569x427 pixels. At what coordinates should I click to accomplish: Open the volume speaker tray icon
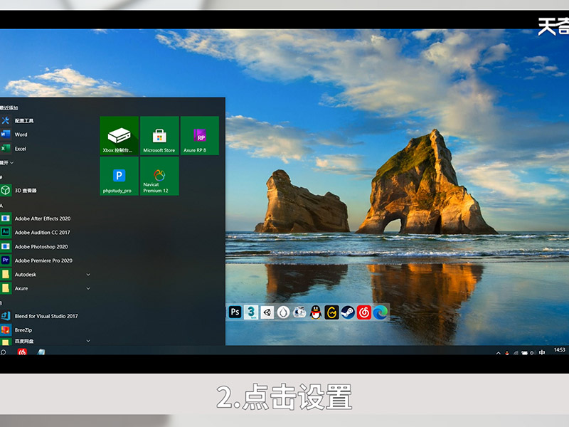click(x=533, y=353)
